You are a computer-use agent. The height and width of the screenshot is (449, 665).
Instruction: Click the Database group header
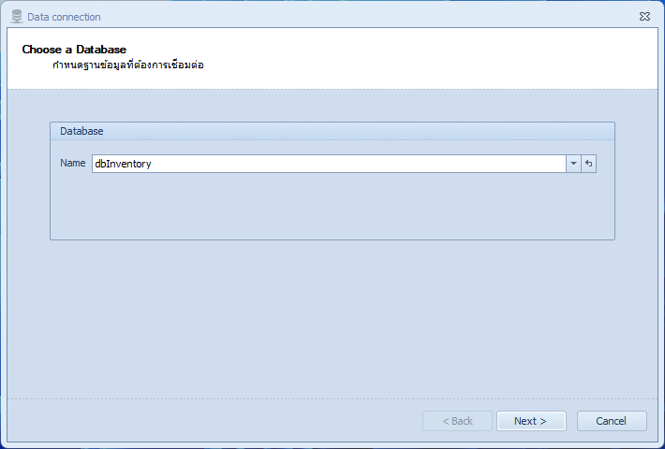click(332, 131)
